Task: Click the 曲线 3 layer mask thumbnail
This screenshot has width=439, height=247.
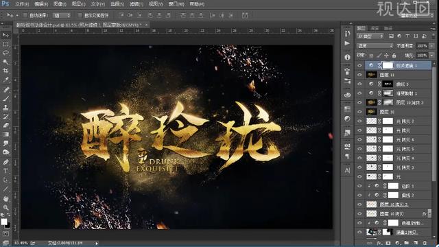Action: pos(388,84)
